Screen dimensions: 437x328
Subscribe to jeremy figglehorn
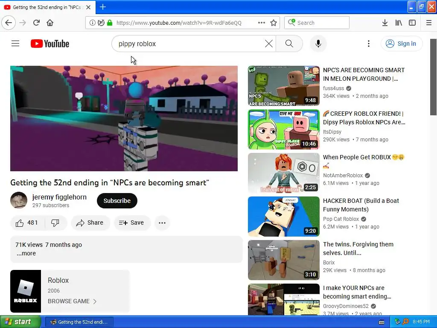pos(117,201)
